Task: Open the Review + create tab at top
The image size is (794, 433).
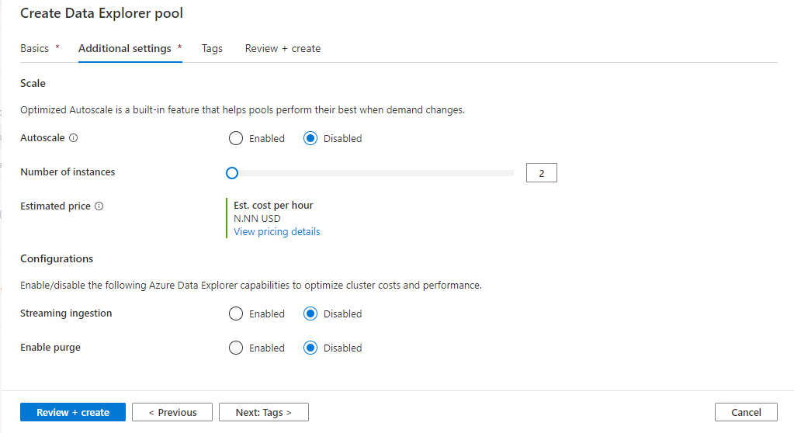Action: 283,48
